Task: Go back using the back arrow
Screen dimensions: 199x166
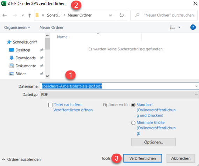Action: click(5, 15)
